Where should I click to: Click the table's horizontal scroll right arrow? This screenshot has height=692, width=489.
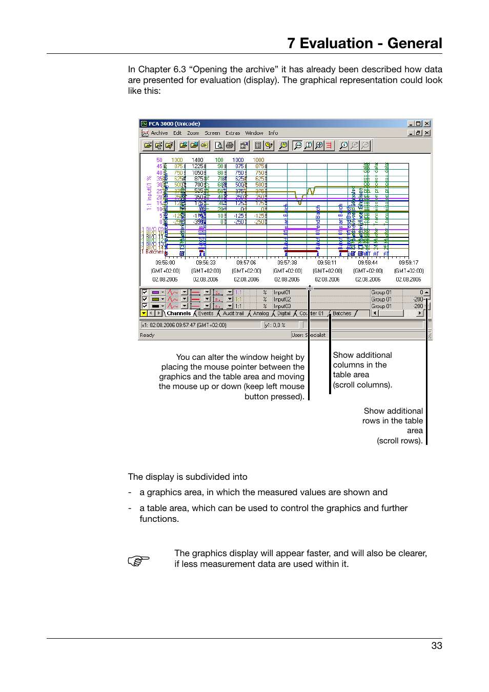pyautogui.click(x=420, y=313)
